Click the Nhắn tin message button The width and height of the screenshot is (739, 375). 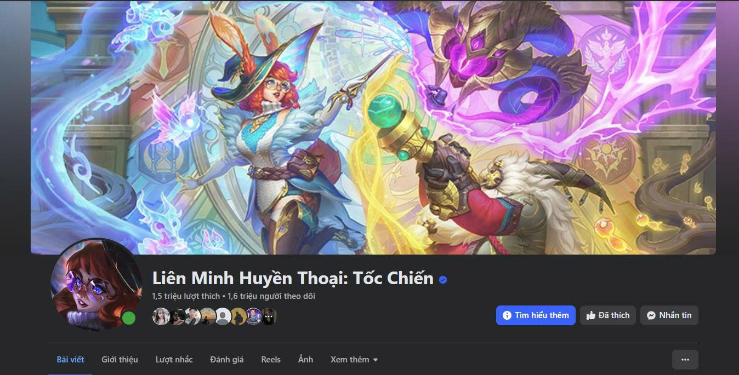click(x=669, y=315)
